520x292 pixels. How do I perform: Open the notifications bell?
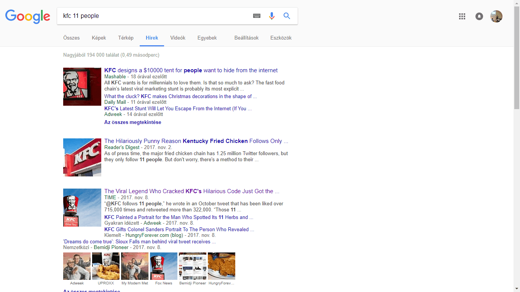pyautogui.click(x=479, y=16)
